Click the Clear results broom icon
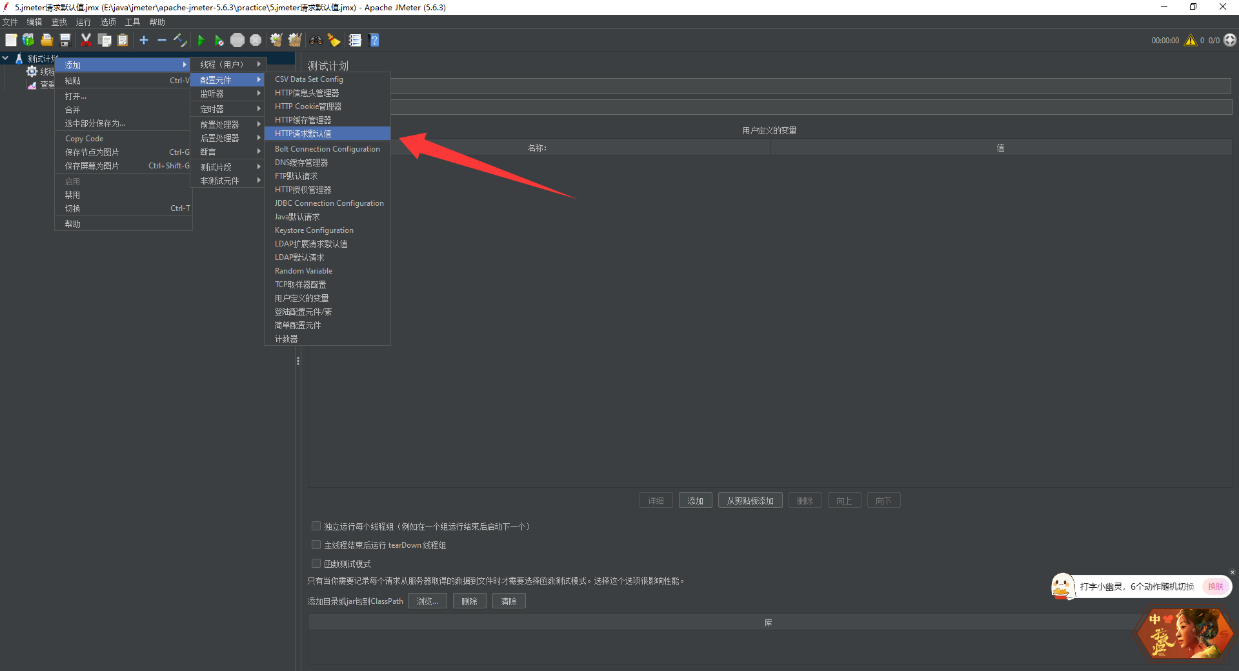Image resolution: width=1239 pixels, height=671 pixels. [276, 40]
